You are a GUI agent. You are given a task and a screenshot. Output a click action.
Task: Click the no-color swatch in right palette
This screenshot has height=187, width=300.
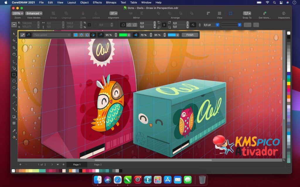pyautogui.click(x=289, y=33)
